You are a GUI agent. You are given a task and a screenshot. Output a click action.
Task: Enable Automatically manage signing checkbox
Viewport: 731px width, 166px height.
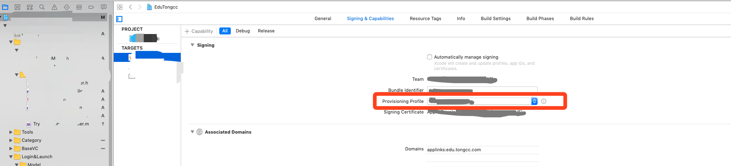click(430, 57)
